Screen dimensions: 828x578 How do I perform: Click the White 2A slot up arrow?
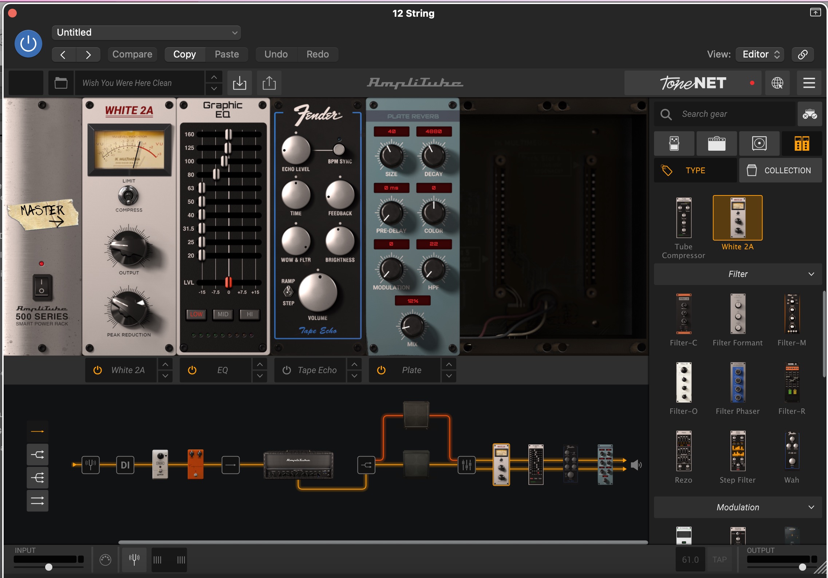(165, 364)
